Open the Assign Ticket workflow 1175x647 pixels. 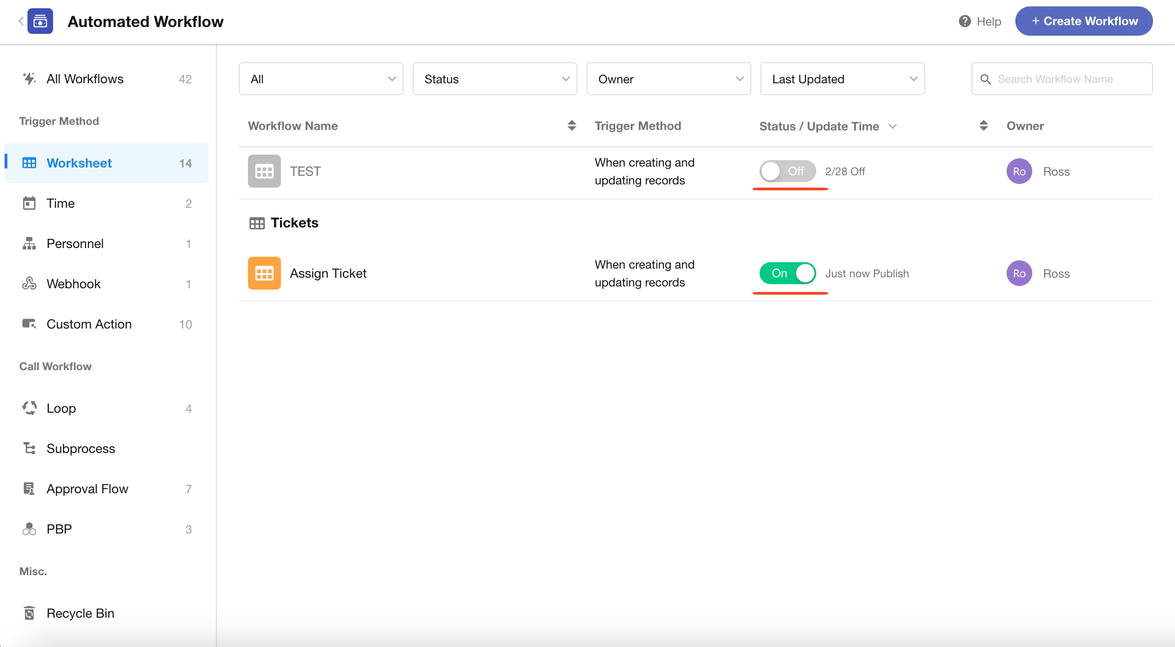[328, 273]
